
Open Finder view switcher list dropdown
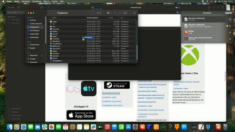(x=99, y=13)
